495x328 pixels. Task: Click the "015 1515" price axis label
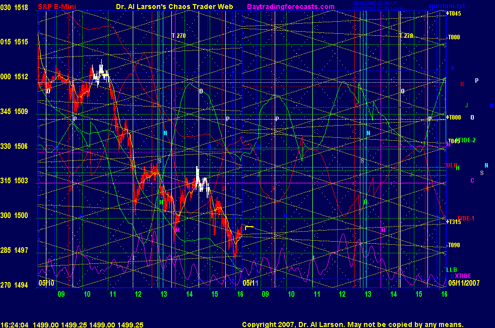pos(14,42)
